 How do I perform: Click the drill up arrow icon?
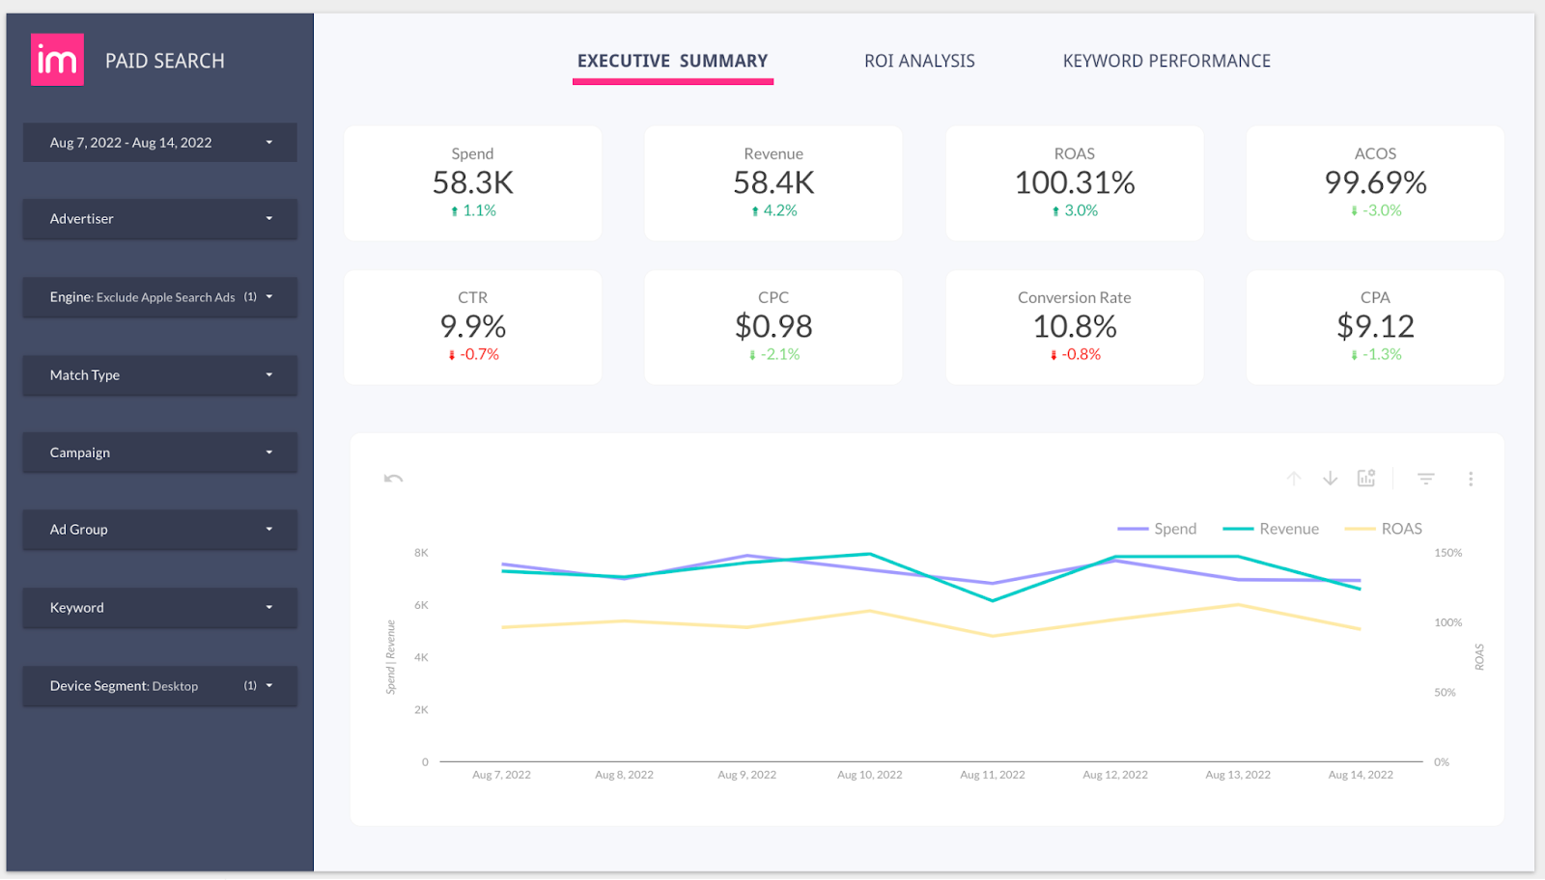click(1294, 479)
